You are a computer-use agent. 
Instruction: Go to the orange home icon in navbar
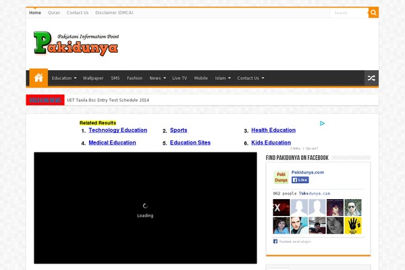[x=38, y=78]
